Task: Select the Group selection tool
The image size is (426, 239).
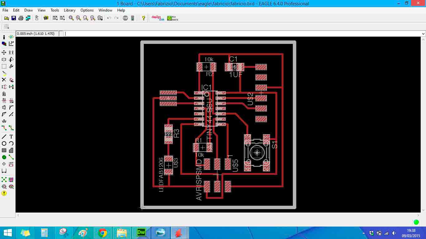Action: pyautogui.click(x=4, y=66)
